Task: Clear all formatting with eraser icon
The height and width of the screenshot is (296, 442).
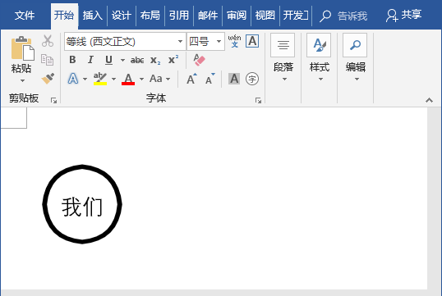Action: (x=199, y=60)
